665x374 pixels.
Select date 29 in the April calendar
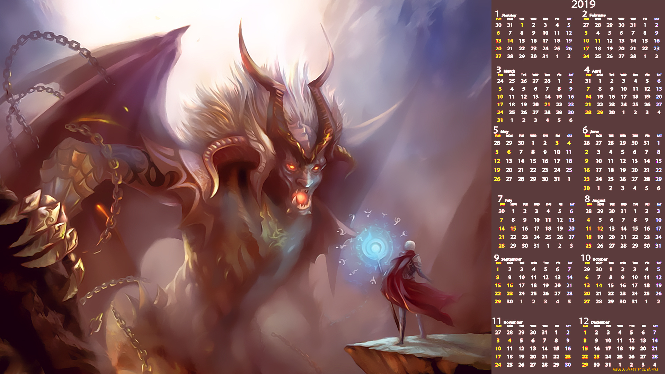point(600,113)
